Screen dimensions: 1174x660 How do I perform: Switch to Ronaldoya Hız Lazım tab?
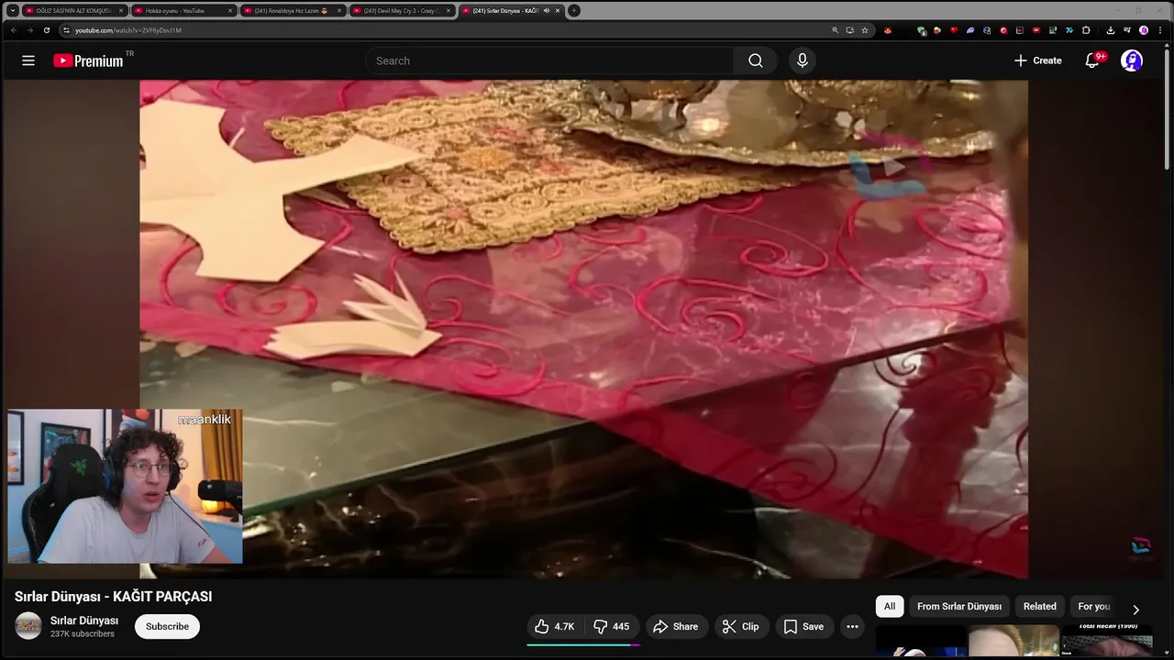tap(292, 10)
